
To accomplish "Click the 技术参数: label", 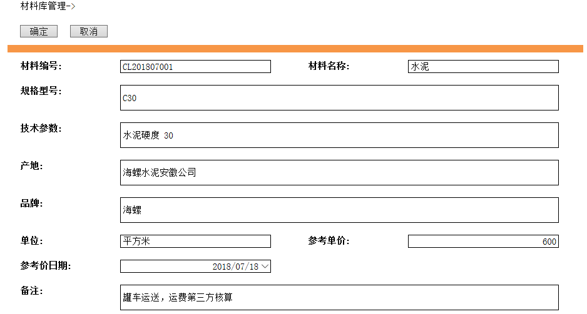I will [41, 129].
